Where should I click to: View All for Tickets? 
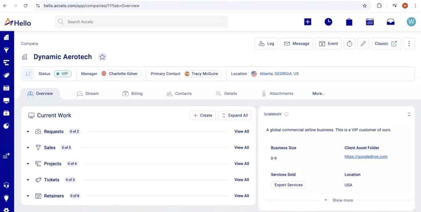242,180
